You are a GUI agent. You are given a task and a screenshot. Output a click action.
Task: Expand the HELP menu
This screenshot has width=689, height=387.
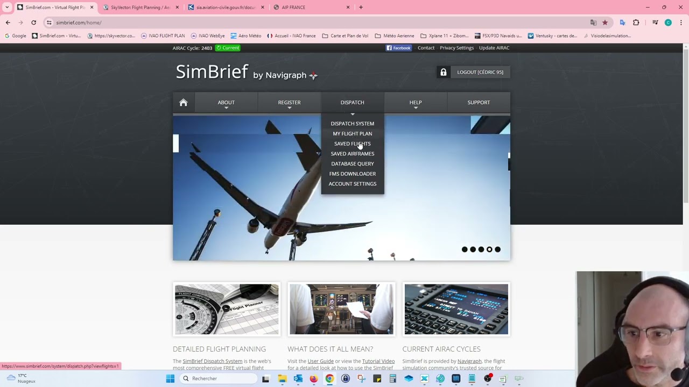tap(416, 103)
